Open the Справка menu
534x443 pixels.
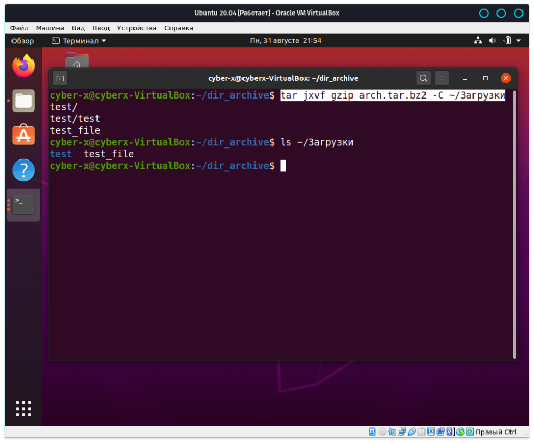point(178,28)
